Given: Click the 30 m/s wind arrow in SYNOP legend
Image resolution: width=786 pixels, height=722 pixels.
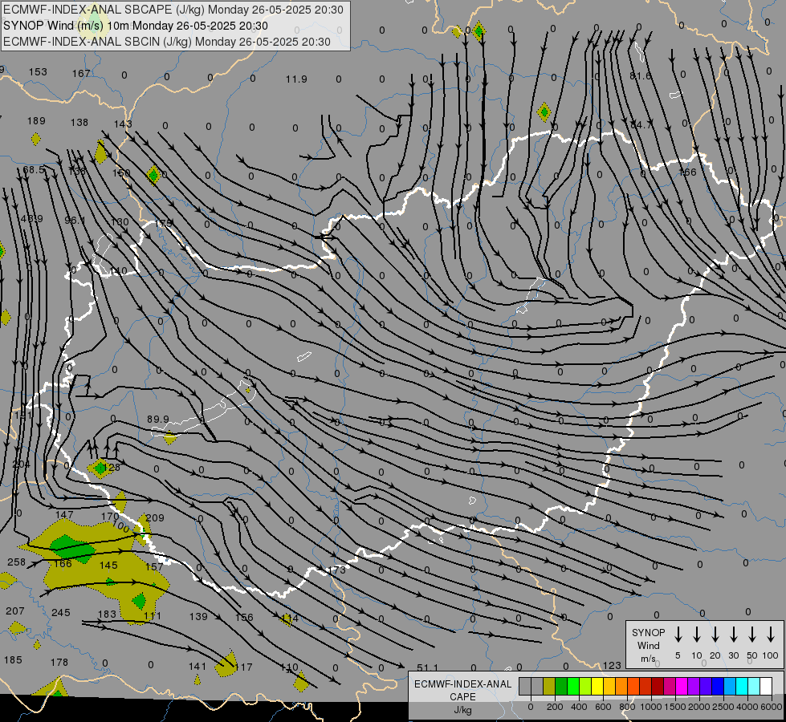Looking at the screenshot, I should tap(734, 635).
